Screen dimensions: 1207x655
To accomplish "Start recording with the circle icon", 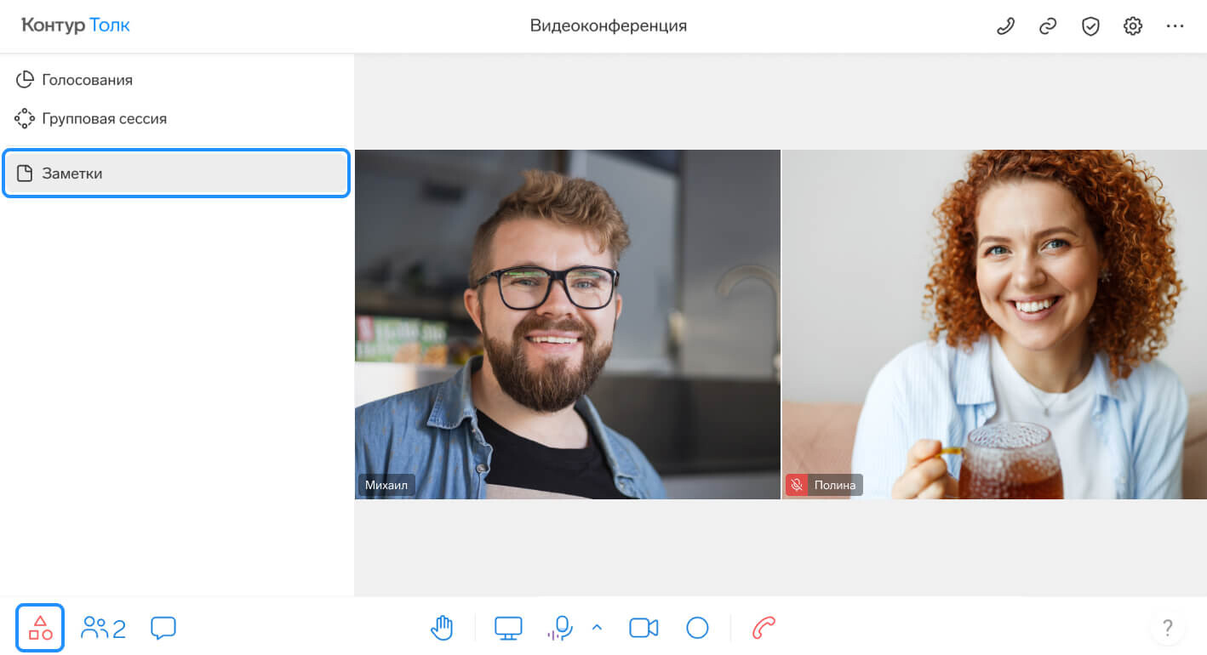I will coord(697,629).
